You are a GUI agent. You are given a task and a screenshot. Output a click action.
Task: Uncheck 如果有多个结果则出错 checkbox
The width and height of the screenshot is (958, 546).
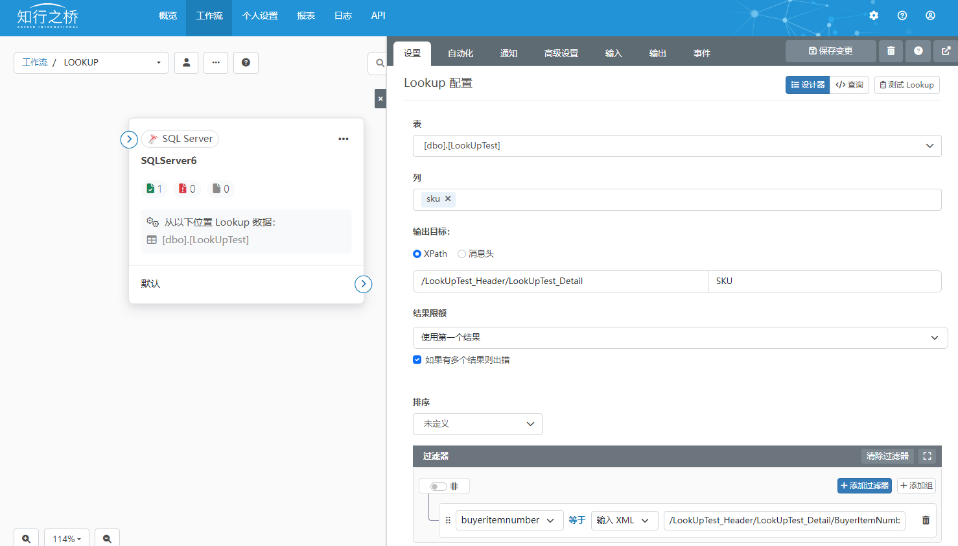(x=417, y=360)
